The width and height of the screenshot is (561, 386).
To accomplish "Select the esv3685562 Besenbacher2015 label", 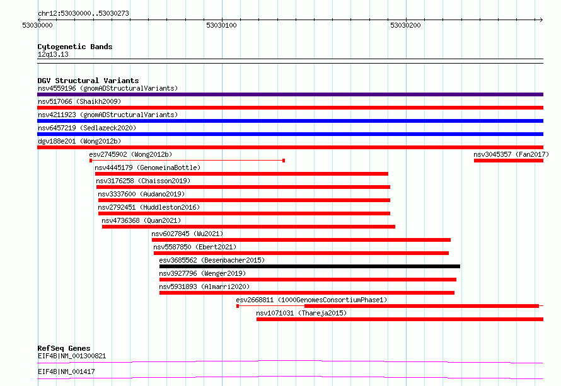I will point(212,260).
